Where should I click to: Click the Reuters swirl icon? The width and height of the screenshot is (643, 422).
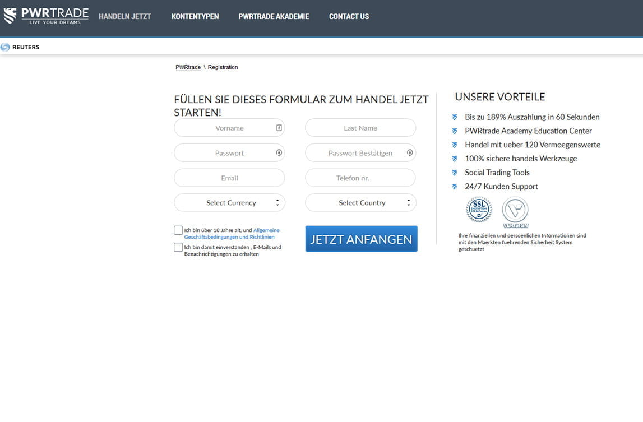pyautogui.click(x=5, y=47)
